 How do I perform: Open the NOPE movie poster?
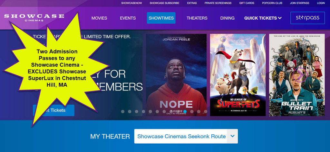click(176, 75)
